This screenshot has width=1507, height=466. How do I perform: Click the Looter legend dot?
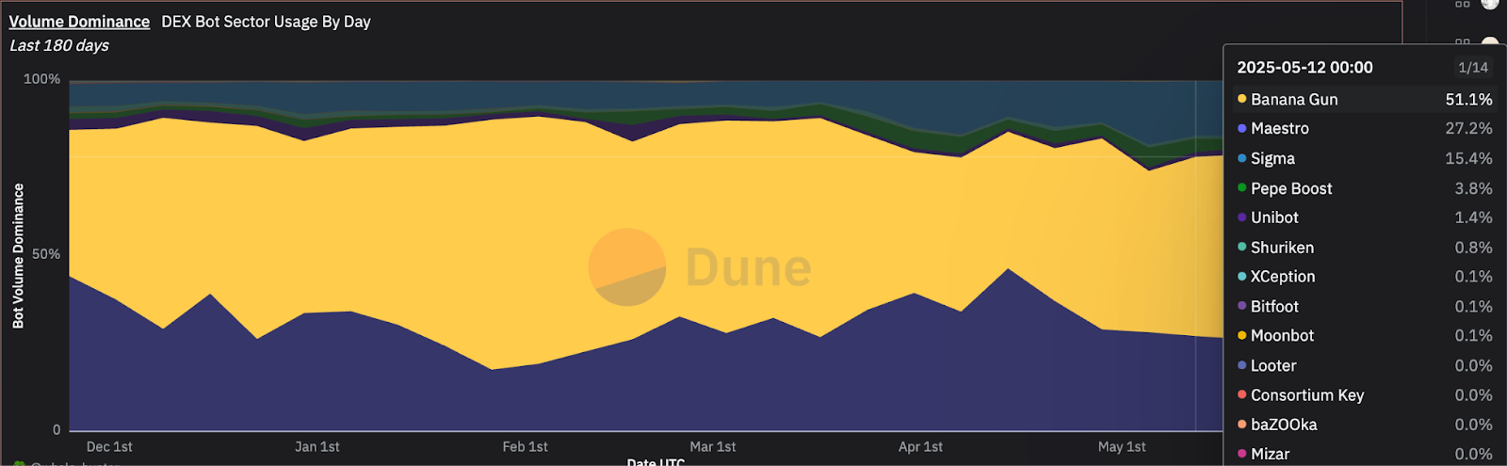coord(1242,365)
